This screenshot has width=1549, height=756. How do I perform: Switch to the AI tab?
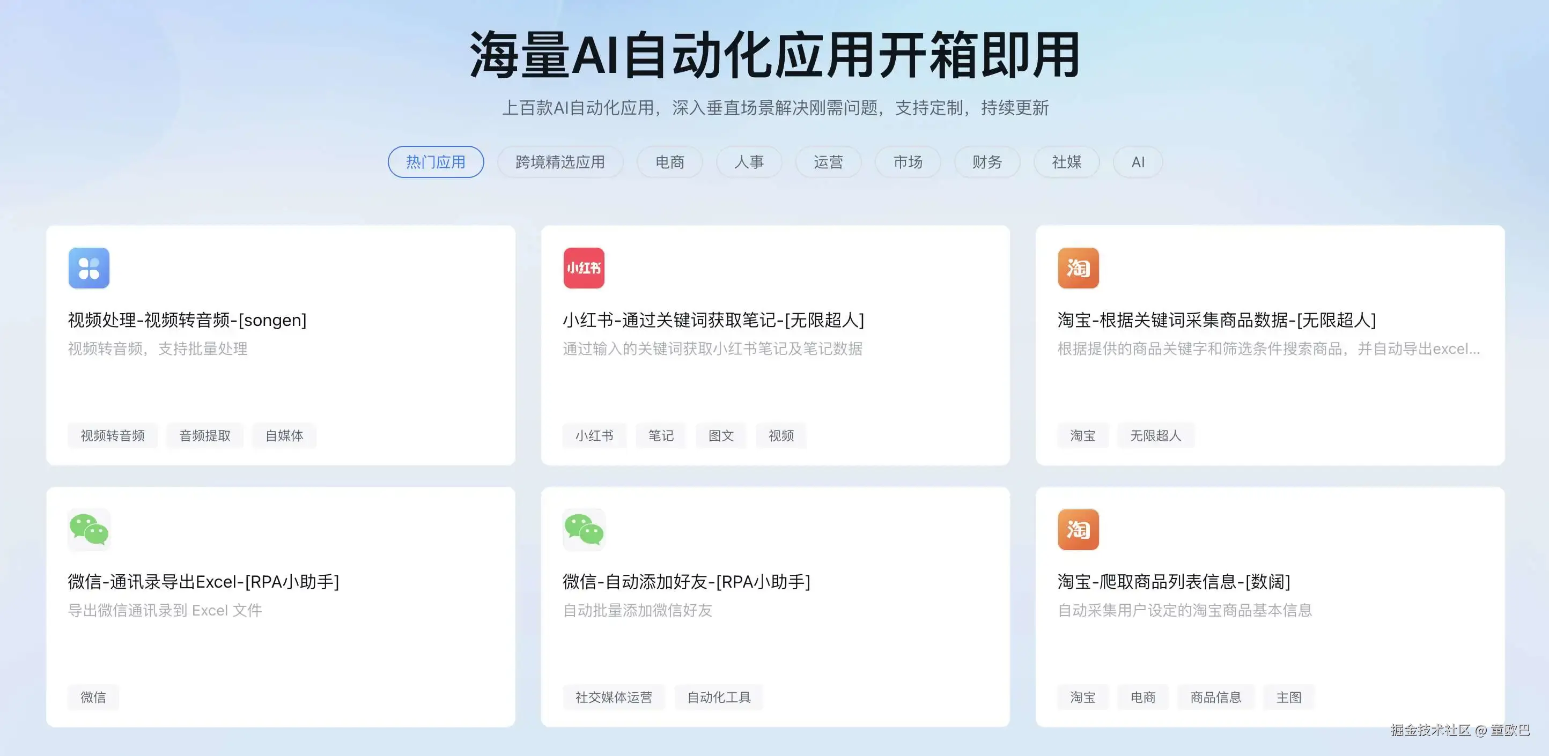click(x=1138, y=162)
